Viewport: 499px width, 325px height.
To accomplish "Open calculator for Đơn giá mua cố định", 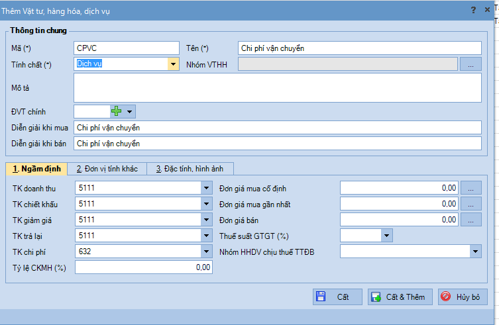I will click(x=471, y=188).
